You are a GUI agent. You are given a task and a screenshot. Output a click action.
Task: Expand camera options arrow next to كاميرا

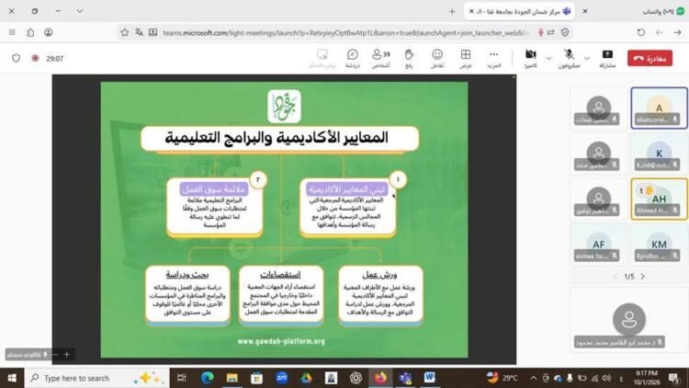pos(548,59)
